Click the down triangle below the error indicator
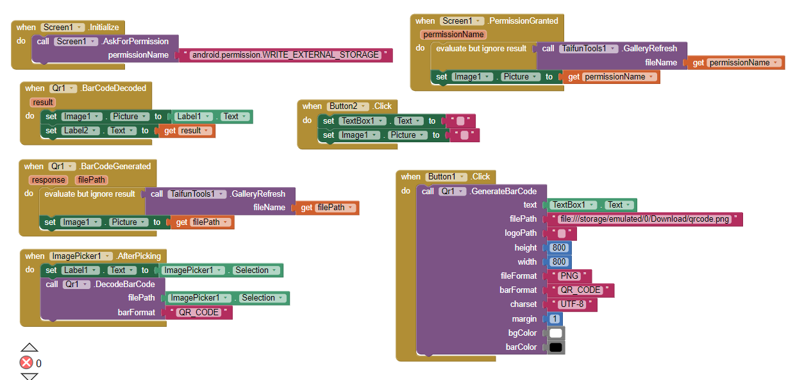Screen dimensions: 795x380 tap(29, 376)
